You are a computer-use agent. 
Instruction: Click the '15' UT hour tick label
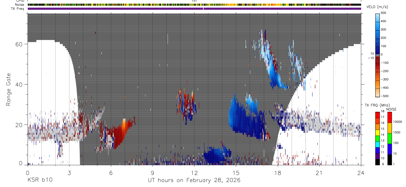pos(236,173)
